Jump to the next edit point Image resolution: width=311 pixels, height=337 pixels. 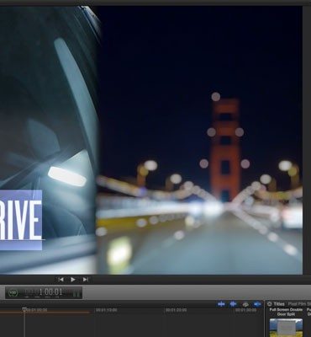(x=86, y=280)
